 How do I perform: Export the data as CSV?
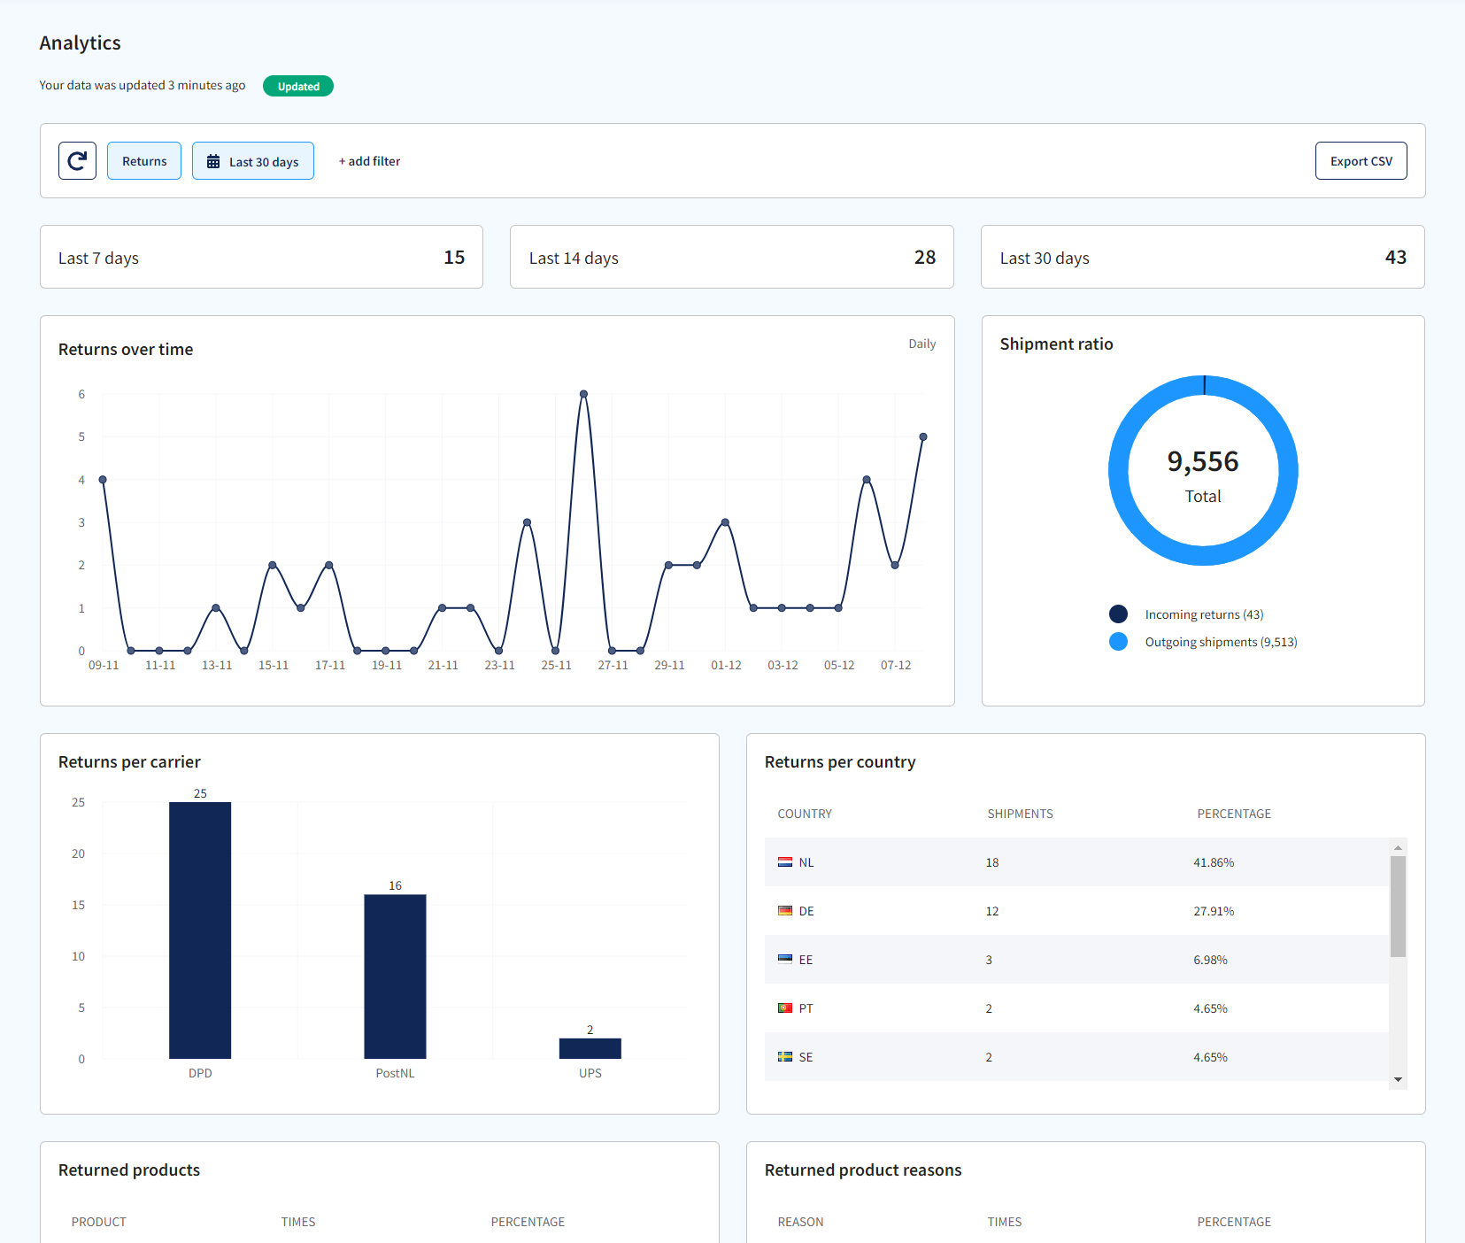[1361, 160]
